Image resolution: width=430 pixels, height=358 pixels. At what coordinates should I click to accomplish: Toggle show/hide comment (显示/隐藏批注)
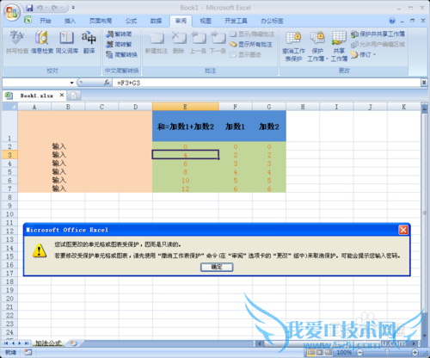(252, 34)
